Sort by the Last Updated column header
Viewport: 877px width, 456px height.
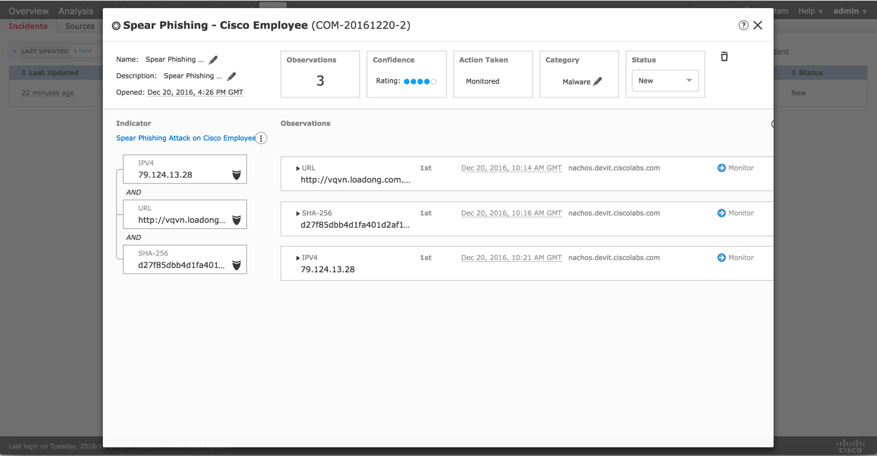tap(50, 73)
